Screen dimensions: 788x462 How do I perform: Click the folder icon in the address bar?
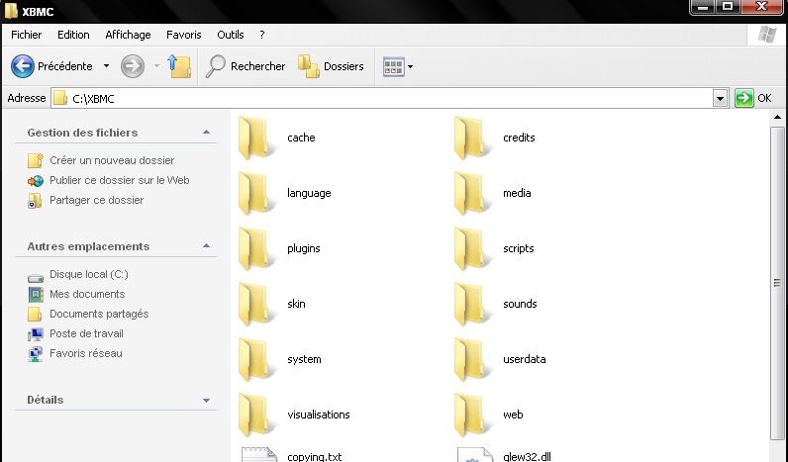tap(60, 98)
